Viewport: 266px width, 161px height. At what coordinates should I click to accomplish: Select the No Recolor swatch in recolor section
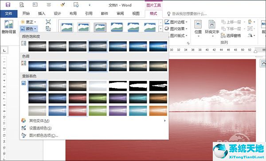(37, 86)
